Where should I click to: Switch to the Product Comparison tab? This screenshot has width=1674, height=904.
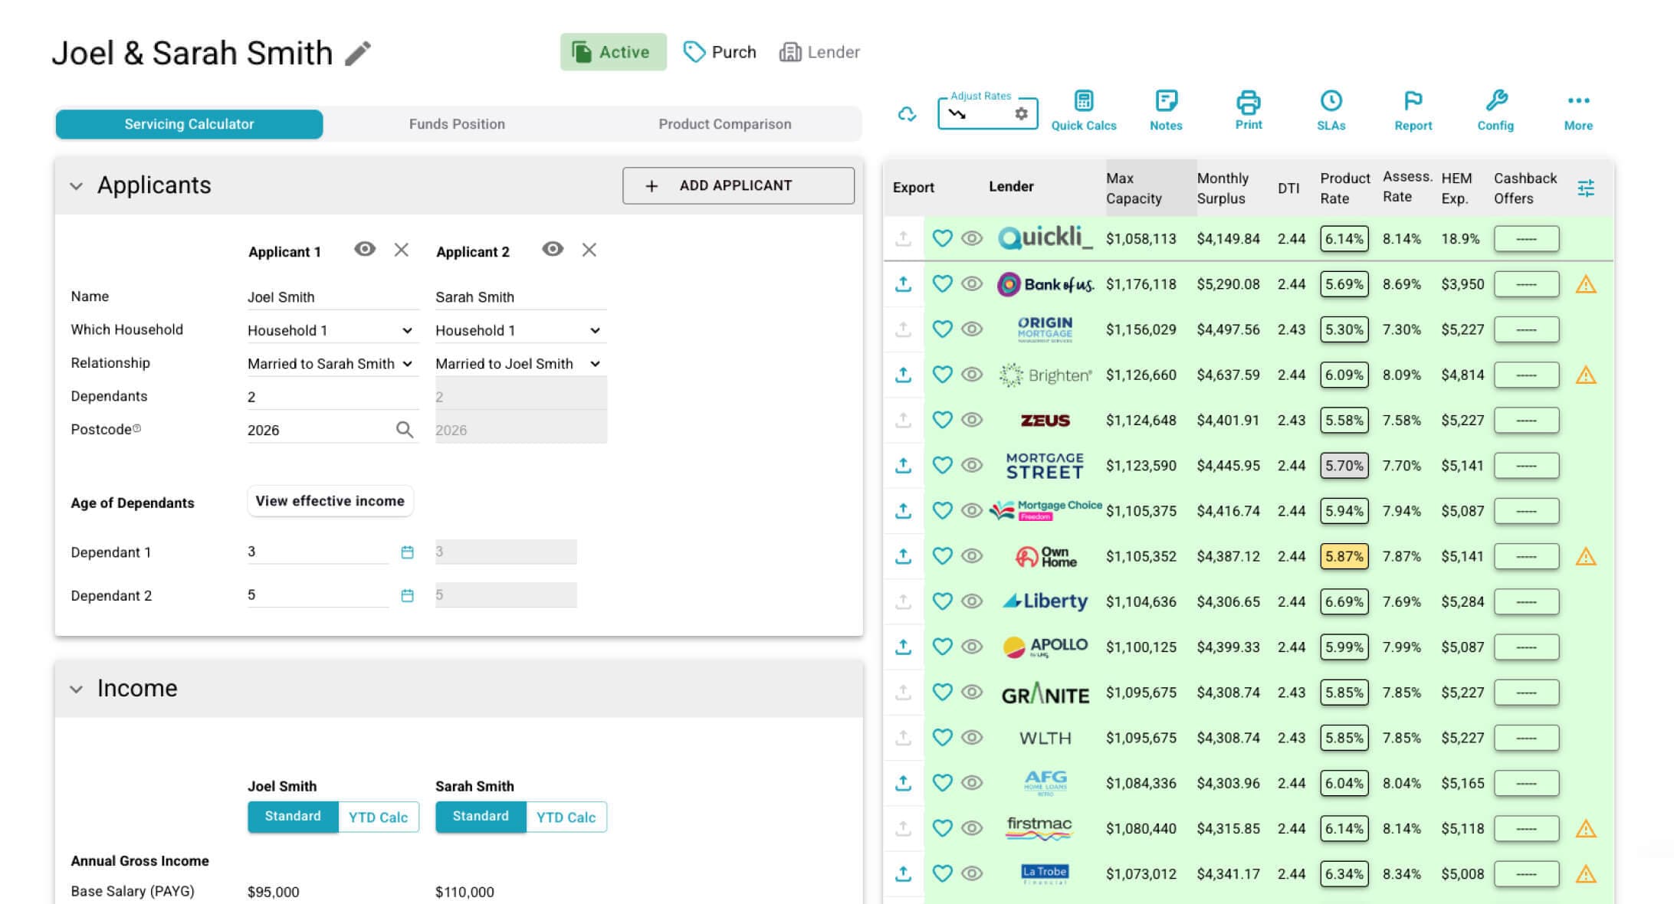[x=724, y=124]
